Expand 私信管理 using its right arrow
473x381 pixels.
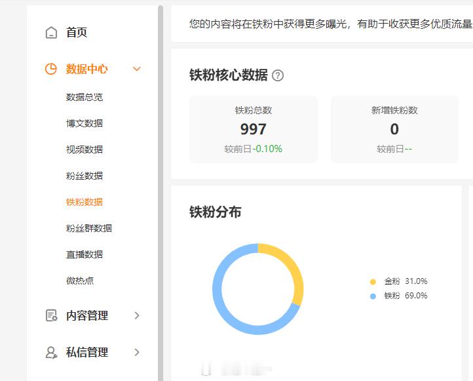(x=137, y=352)
